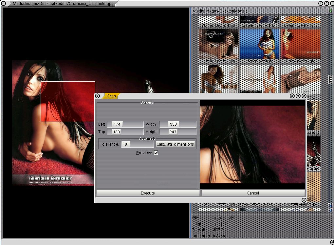The width and height of the screenshot is (334, 245).
Task: Uncheck the Preview checkbox
Action: point(156,153)
